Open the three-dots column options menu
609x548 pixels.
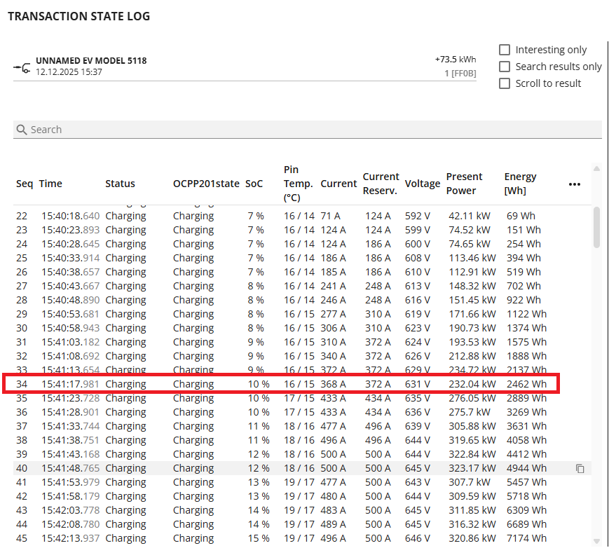575,184
